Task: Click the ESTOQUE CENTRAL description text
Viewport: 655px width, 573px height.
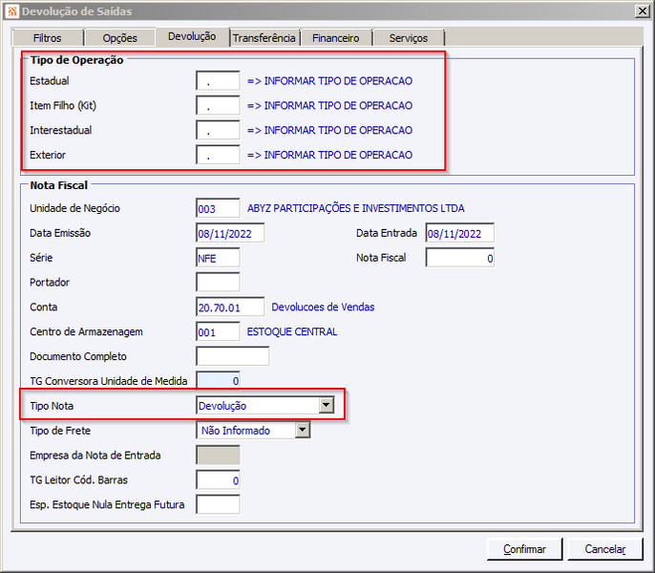Action: (x=291, y=331)
